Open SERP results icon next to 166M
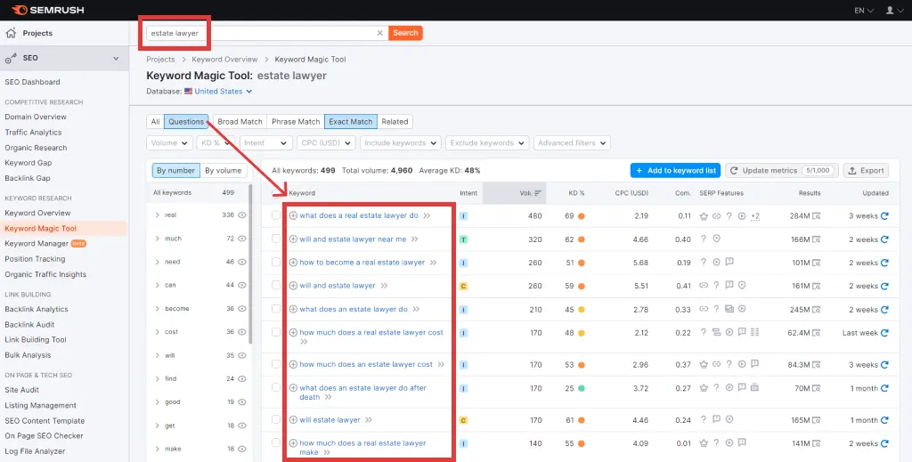This screenshot has height=462, width=912. (x=817, y=239)
